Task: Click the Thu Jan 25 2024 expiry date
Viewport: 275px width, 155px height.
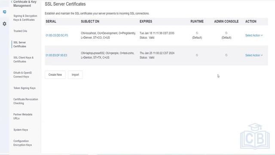Action: (157, 53)
